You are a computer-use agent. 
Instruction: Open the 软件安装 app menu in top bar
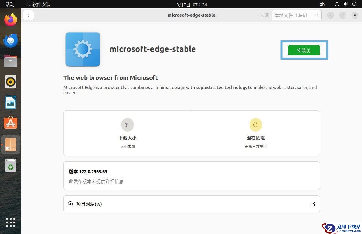tap(38, 4)
